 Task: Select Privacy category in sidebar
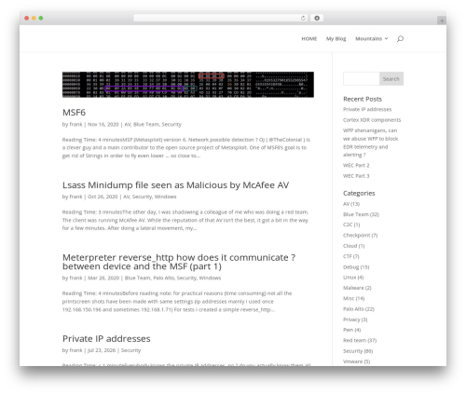click(x=351, y=319)
